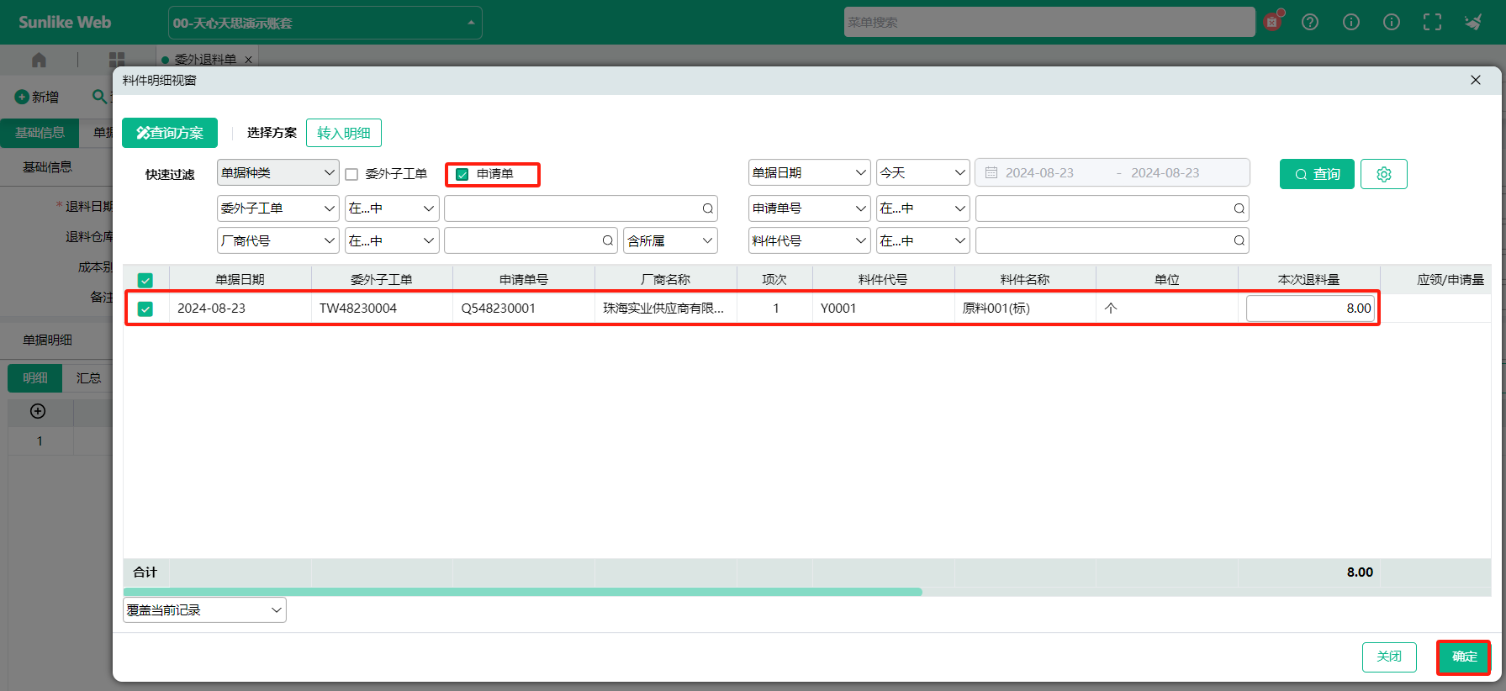Enable the 委外子工单 checkbox
Viewport: 1506px width, 691px height.
coord(351,174)
